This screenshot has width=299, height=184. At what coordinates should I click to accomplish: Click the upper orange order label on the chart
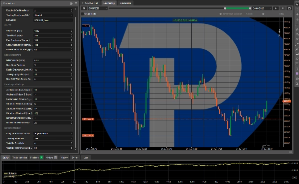(x=88, y=119)
